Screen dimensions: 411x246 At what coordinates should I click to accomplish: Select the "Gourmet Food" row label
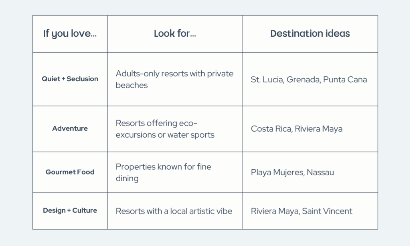(x=70, y=172)
